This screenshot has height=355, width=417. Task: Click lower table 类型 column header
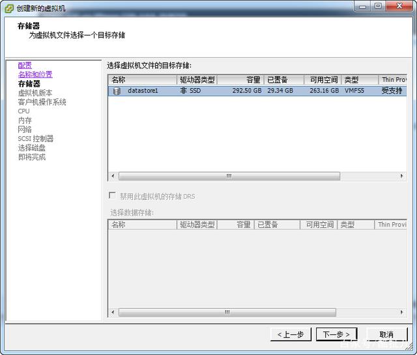point(356,225)
